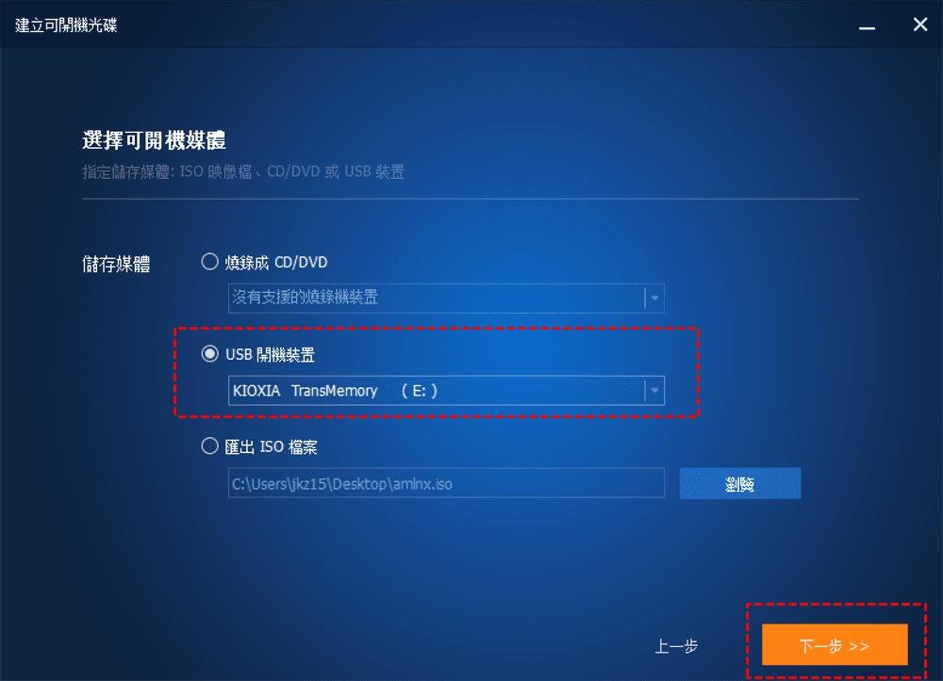This screenshot has width=943, height=681.
Task: Click the 瀏覽 browse button
Action: click(x=739, y=483)
